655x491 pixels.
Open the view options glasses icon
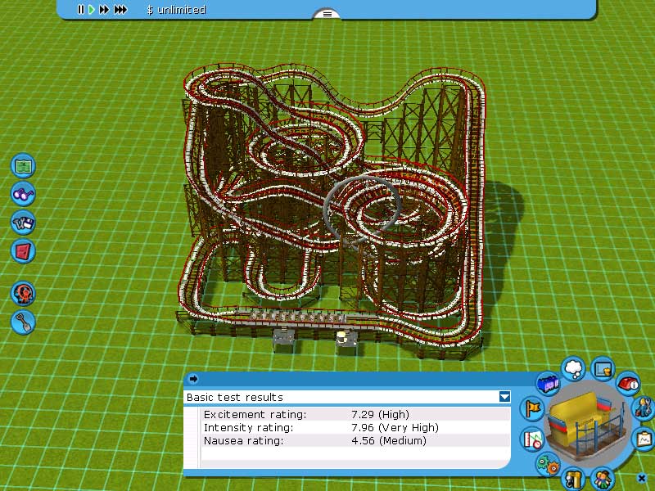(24, 194)
